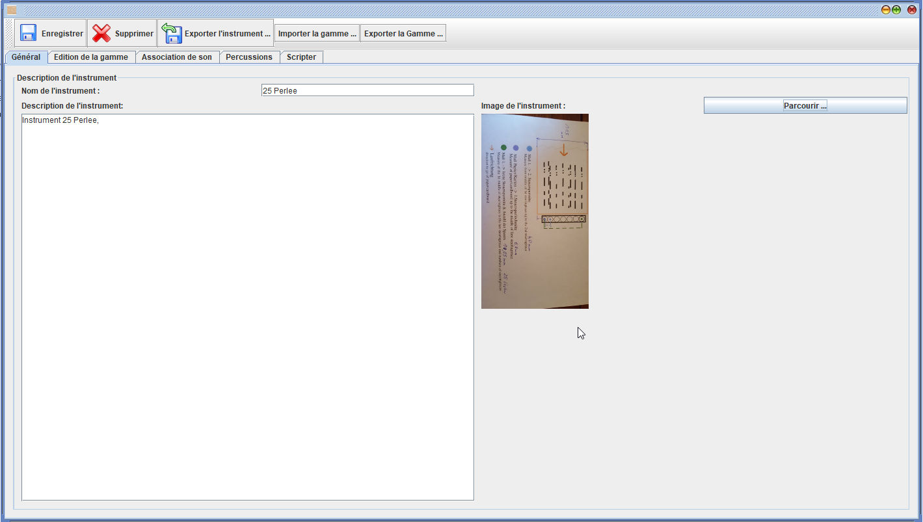The height and width of the screenshot is (522, 923).
Task: Click the application icon in title bar
Action: click(12, 10)
